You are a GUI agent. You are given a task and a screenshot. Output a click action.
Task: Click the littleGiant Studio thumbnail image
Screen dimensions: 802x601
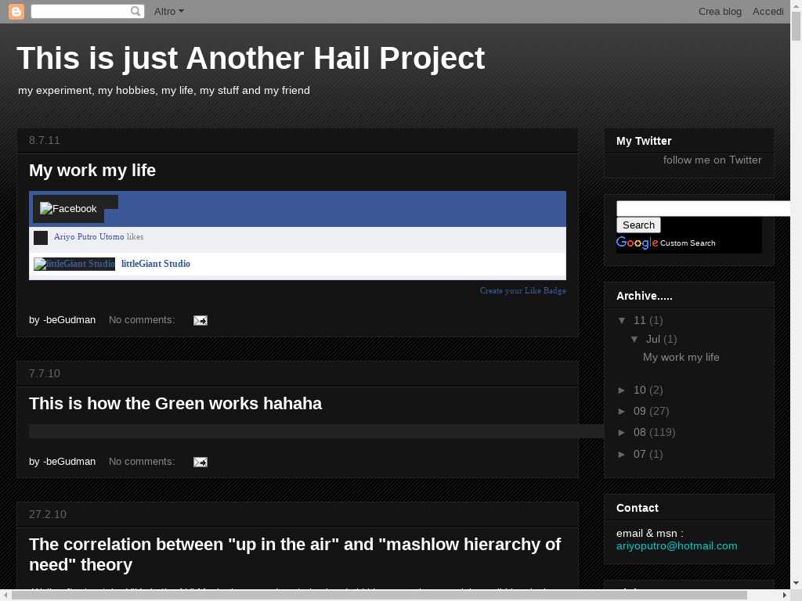click(x=74, y=264)
